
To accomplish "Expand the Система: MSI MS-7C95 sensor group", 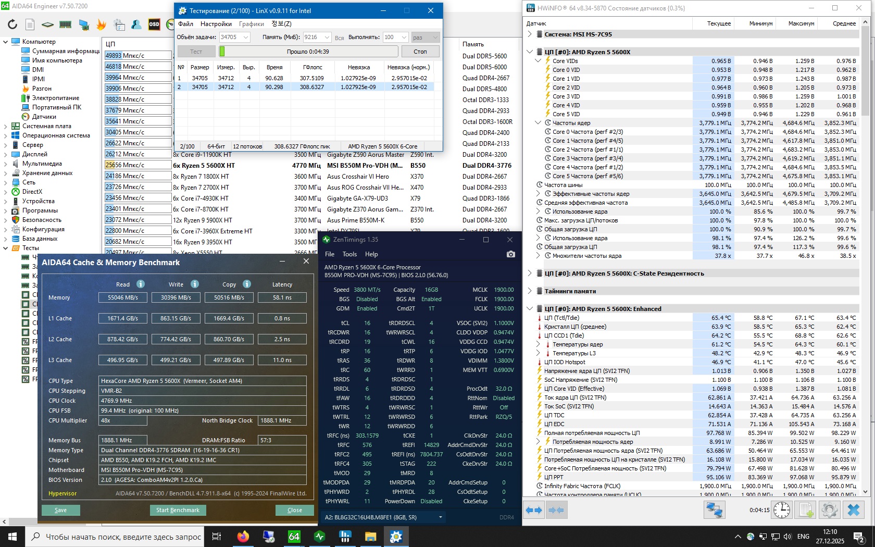I will click(530, 34).
